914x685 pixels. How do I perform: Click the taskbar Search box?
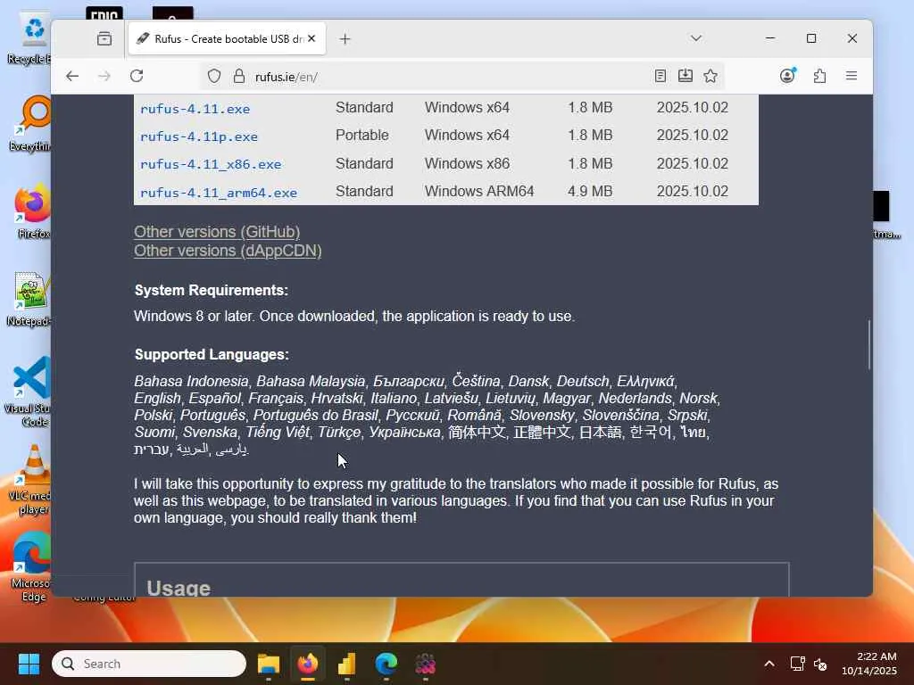pos(149,664)
